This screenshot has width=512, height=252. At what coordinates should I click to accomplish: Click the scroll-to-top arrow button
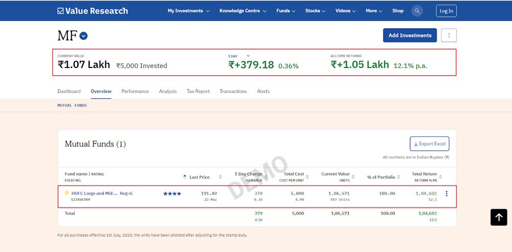[x=499, y=217]
